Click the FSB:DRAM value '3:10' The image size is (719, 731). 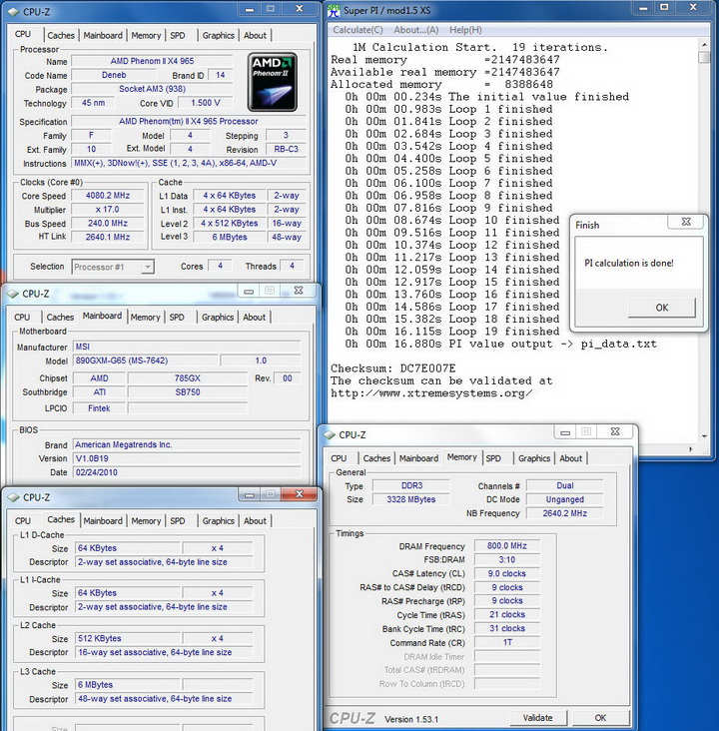point(507,559)
